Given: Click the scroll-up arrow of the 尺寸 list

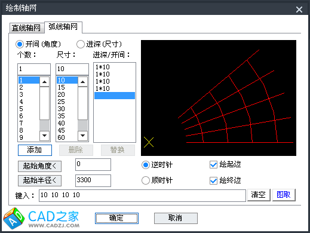Looking at the screenshot, I should tap(82, 82).
